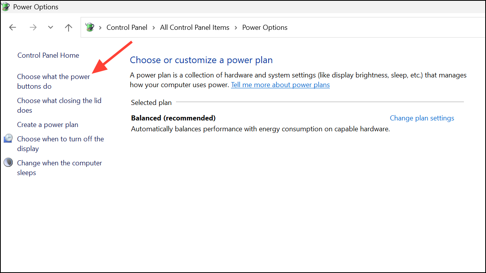Click Tell me more about power plans
This screenshot has width=486, height=273.
click(280, 84)
